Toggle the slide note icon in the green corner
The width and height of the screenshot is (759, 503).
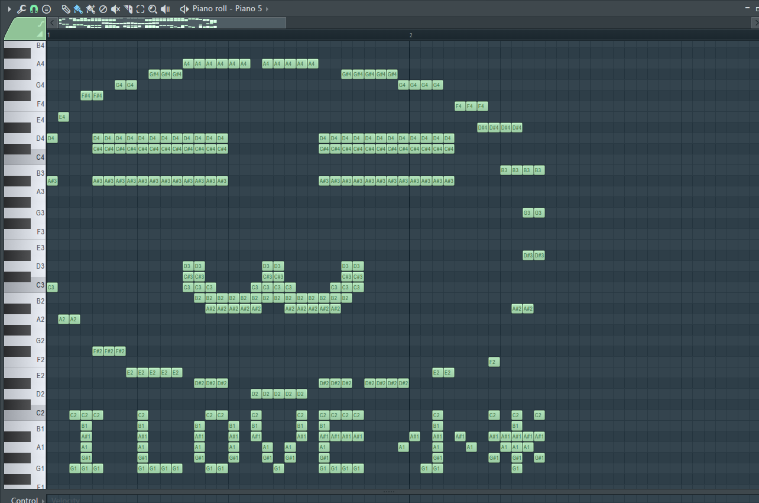[40, 24]
